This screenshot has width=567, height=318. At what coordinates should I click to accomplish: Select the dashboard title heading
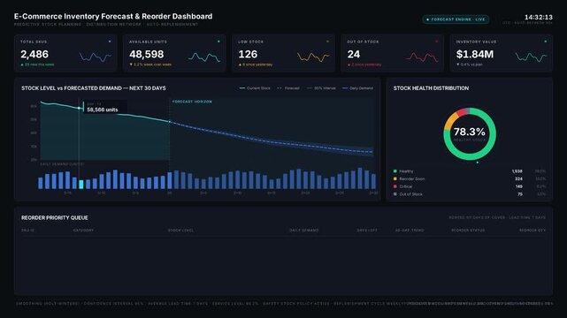[113, 16]
